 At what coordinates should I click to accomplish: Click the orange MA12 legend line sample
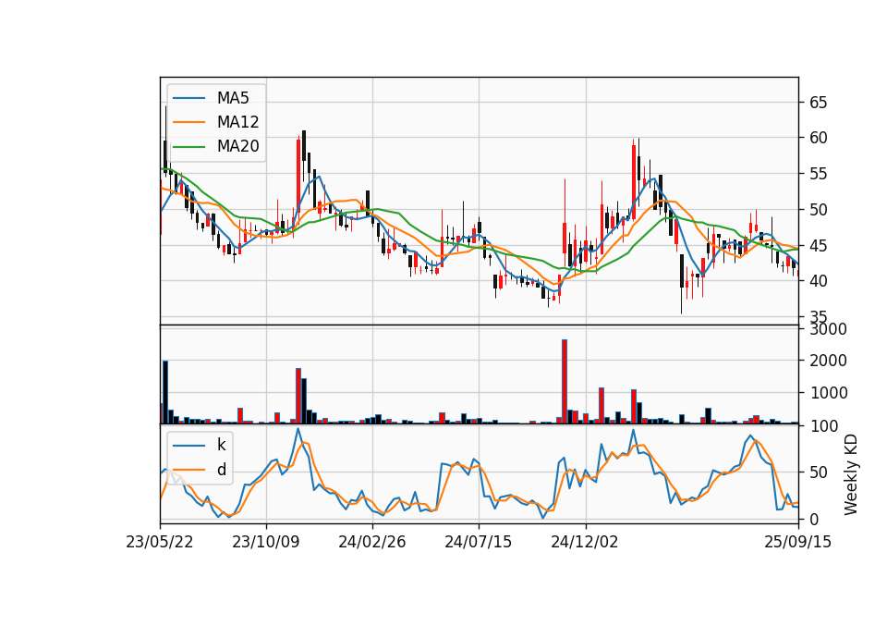(x=188, y=122)
